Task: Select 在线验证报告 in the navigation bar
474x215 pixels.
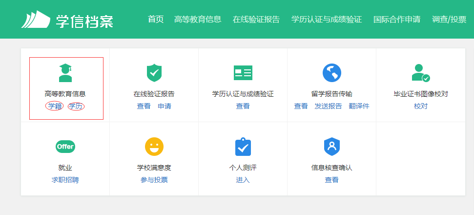Action: point(256,20)
